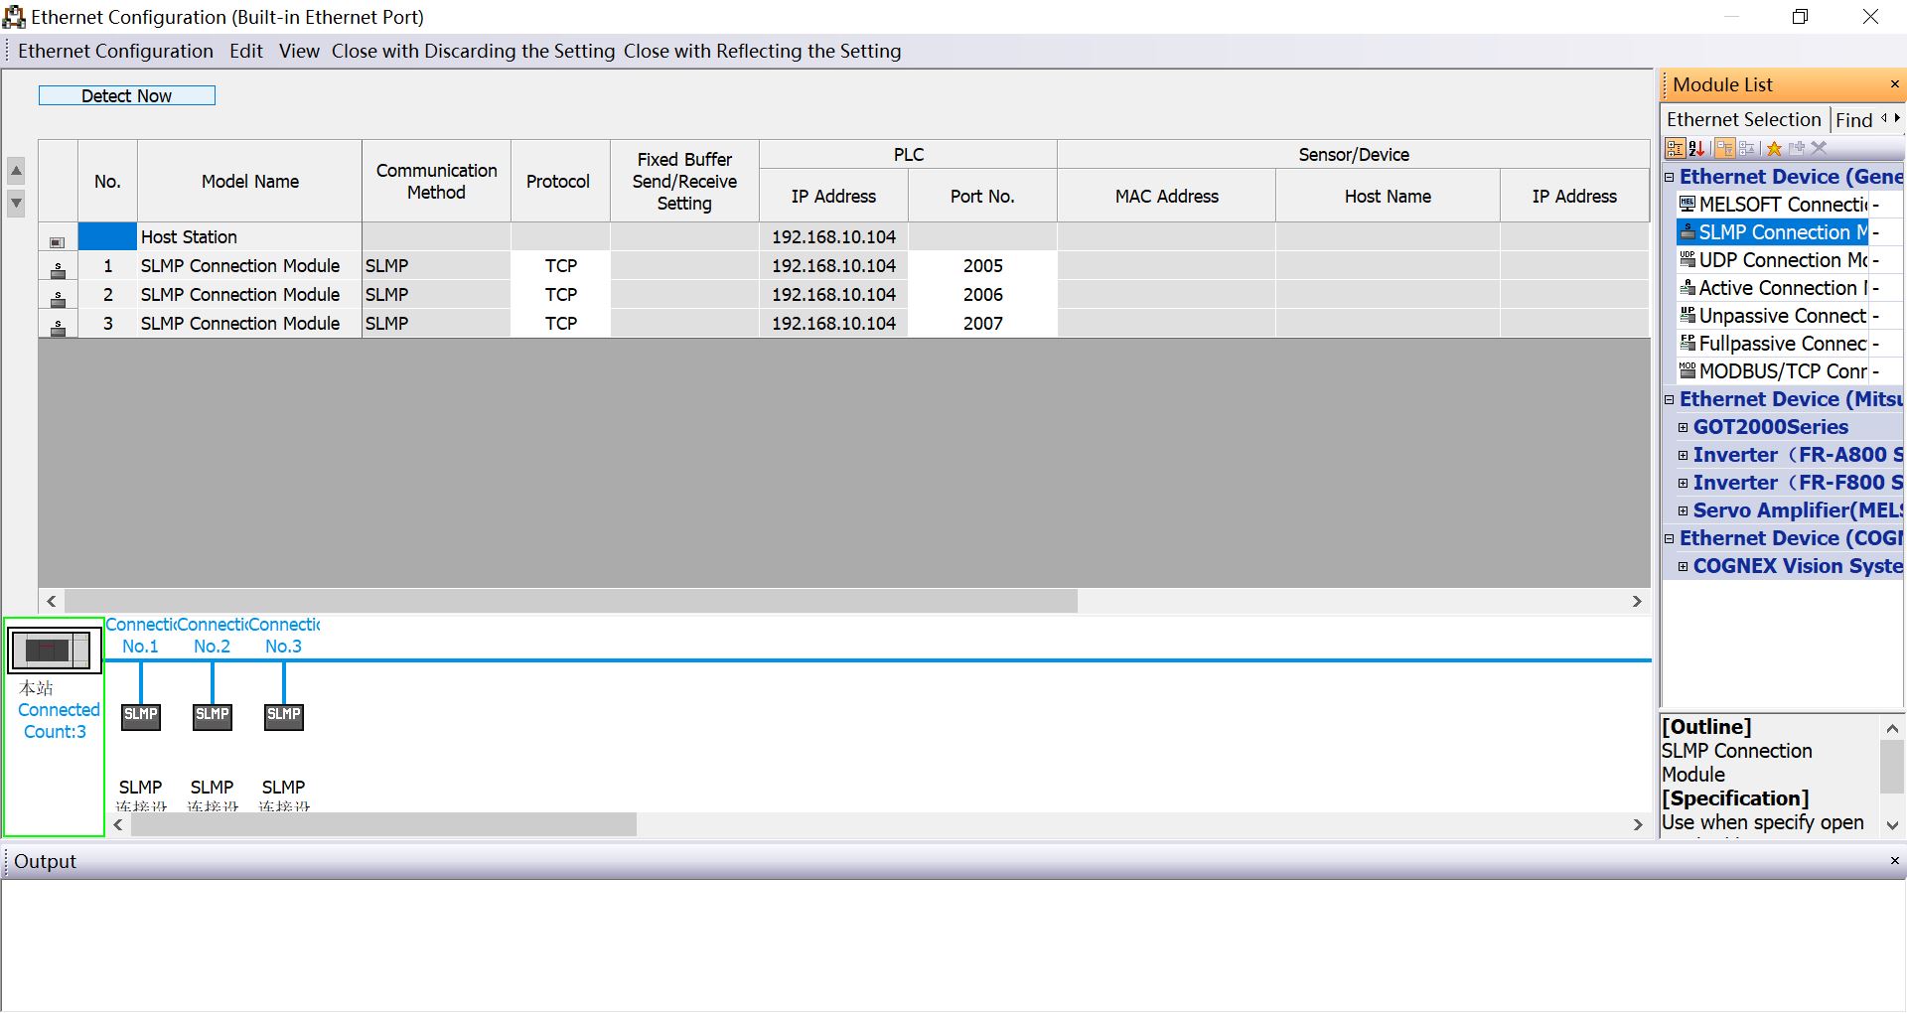The image size is (1907, 1013).
Task: Click the Detect Now button
Action: click(x=126, y=95)
